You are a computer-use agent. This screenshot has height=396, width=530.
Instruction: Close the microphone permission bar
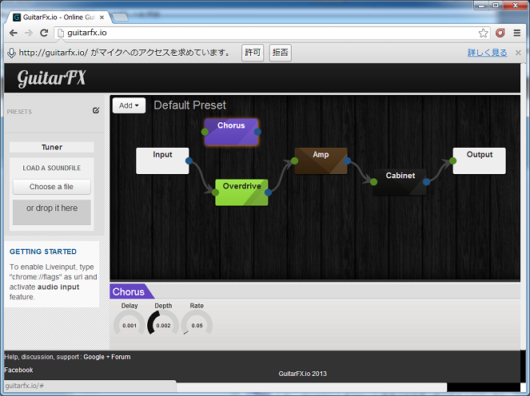(518, 53)
